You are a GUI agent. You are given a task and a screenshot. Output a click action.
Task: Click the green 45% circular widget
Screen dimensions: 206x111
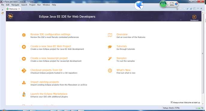pyautogui.click(x=163, y=4)
